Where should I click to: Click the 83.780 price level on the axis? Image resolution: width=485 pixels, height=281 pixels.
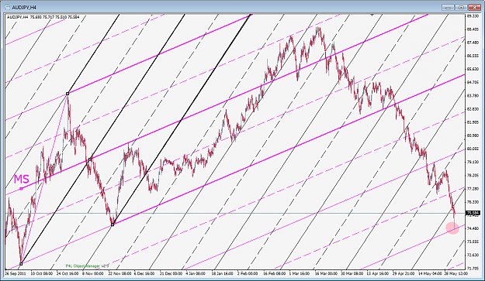[x=473, y=96]
